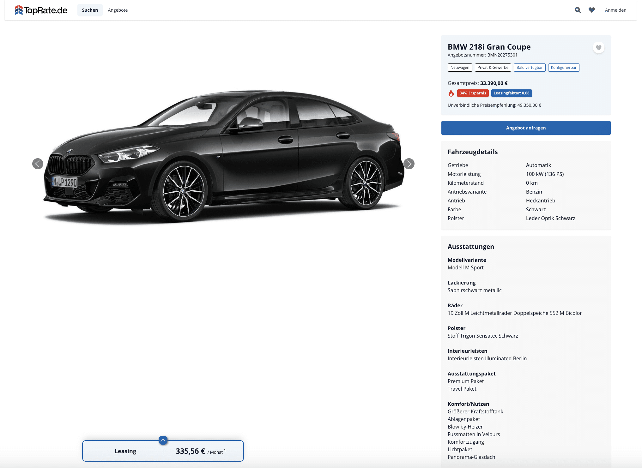Viewport: 642px width, 468px height.
Task: Click the Automatik value
Action: (x=538, y=165)
